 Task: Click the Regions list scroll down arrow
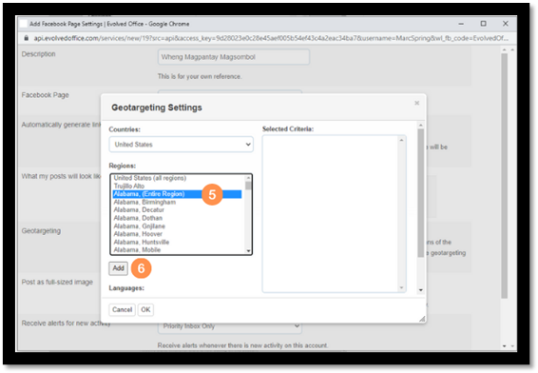pyautogui.click(x=248, y=251)
